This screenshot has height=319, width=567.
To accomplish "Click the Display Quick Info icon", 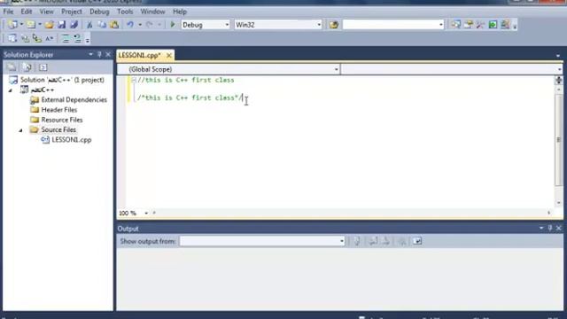I will coord(37,38).
